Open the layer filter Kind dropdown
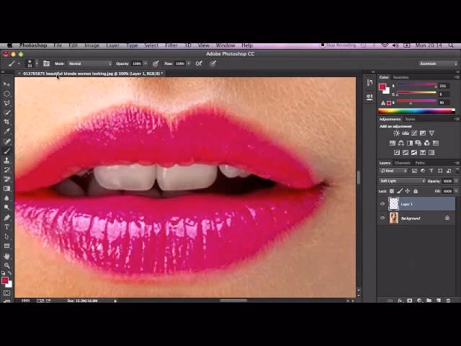Image resolution: width=461 pixels, height=346 pixels. pos(393,171)
